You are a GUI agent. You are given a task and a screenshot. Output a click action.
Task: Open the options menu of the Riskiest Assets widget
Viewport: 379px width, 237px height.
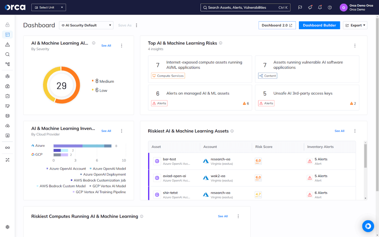click(x=355, y=131)
